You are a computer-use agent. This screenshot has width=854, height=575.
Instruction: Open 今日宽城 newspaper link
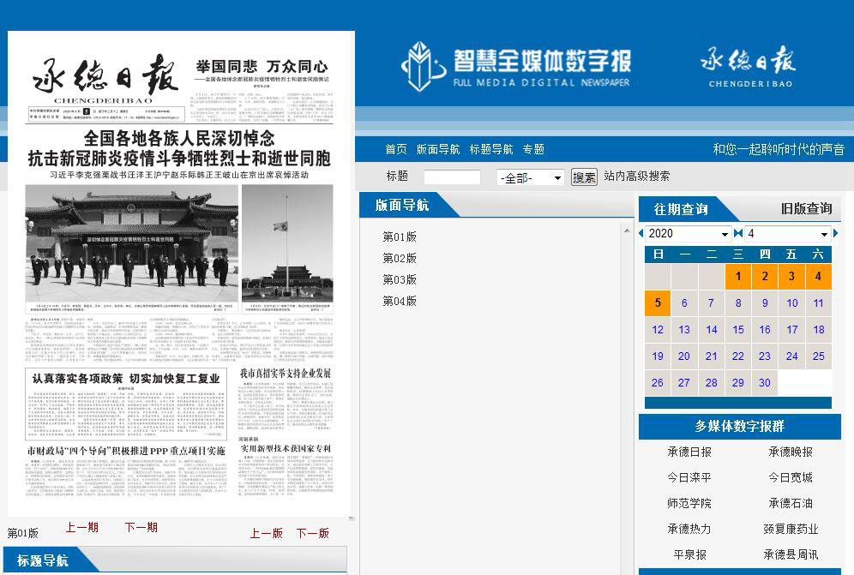point(791,477)
